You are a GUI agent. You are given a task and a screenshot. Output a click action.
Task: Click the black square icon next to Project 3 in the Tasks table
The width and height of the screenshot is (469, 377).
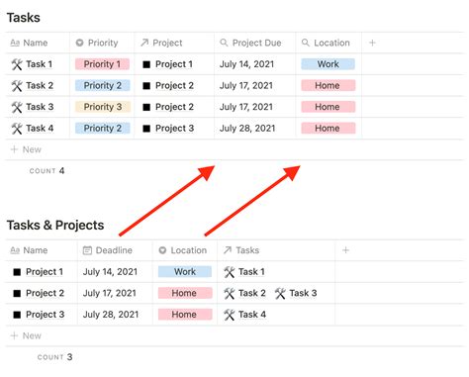coord(146,129)
